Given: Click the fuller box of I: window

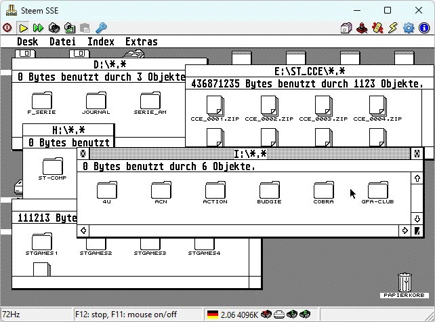Looking at the screenshot, I should point(417,153).
